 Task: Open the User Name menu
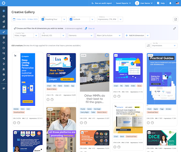(144, 3)
